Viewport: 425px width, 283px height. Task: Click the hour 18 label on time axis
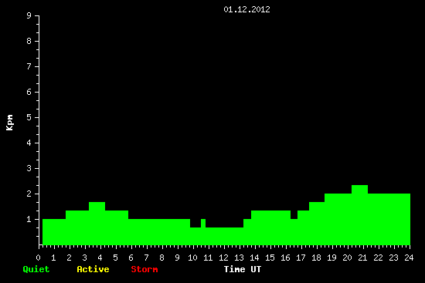coord(316,258)
